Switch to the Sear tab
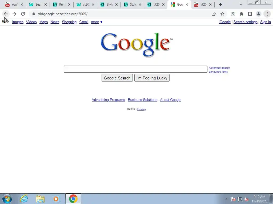The height and width of the screenshot is (204, 273). click(x=36, y=5)
